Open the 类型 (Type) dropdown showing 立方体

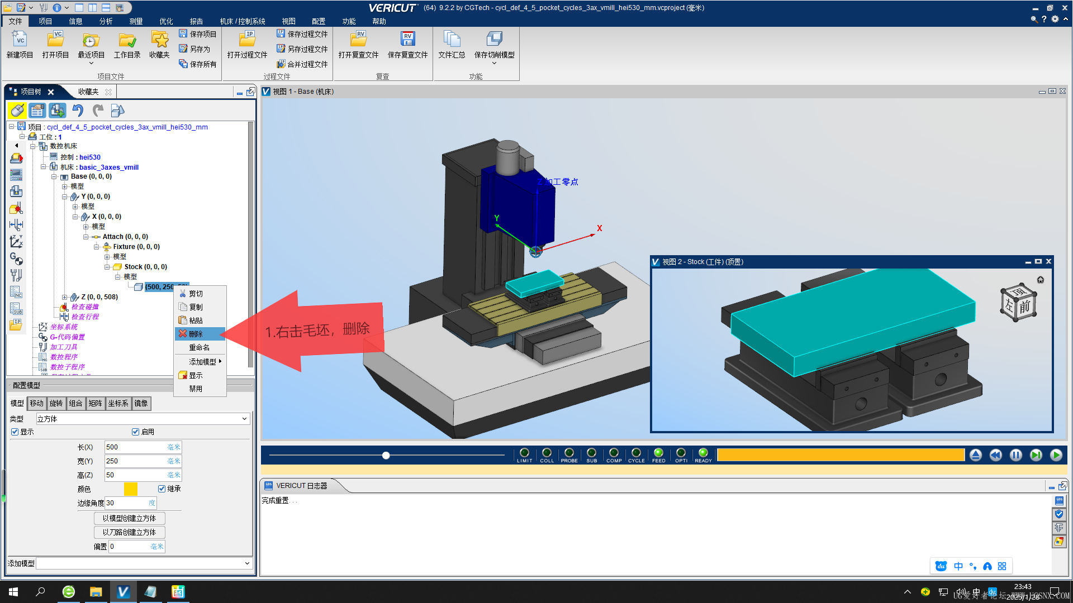pyautogui.click(x=143, y=419)
